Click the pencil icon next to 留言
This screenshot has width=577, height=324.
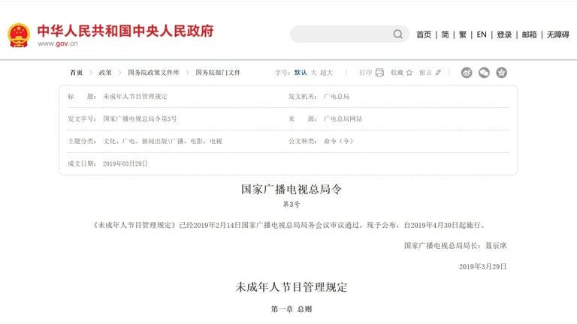[x=439, y=73]
